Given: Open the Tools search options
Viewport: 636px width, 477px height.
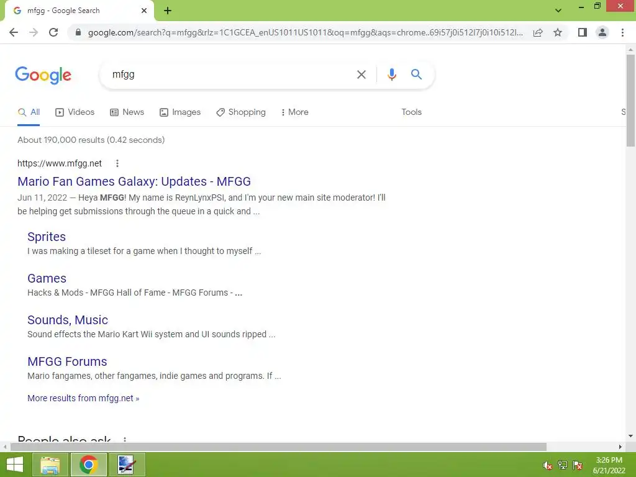Looking at the screenshot, I should click(411, 112).
